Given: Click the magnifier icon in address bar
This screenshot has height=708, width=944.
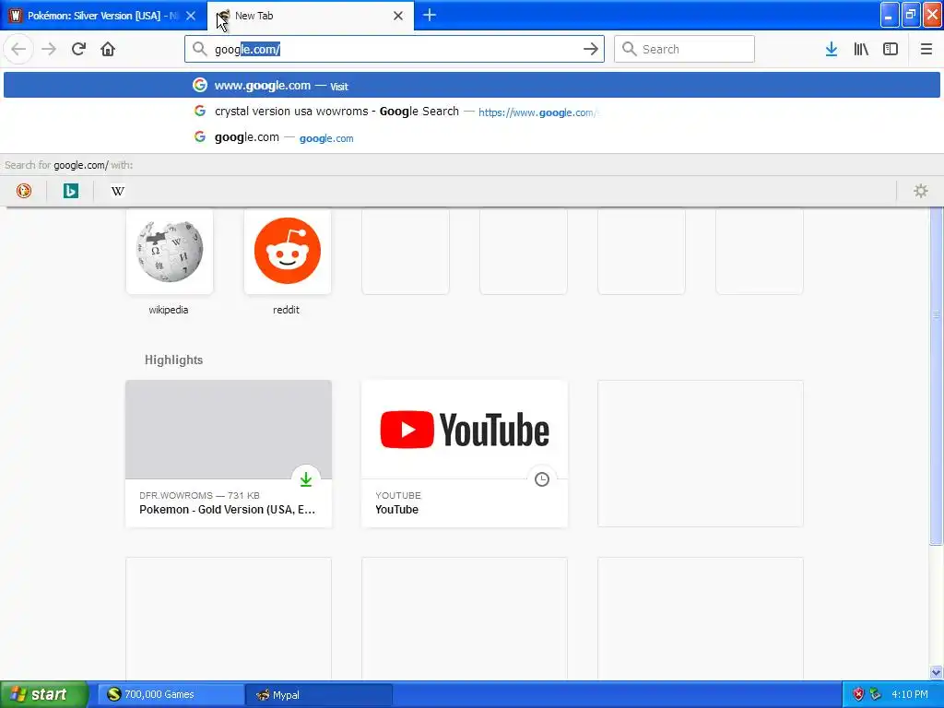Looking at the screenshot, I should 199,49.
